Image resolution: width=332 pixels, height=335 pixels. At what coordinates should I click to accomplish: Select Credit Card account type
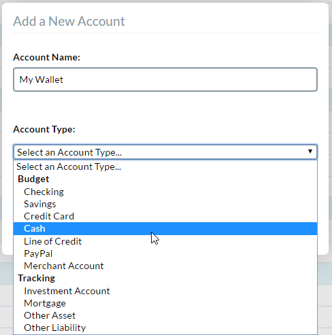pyautogui.click(x=165, y=216)
